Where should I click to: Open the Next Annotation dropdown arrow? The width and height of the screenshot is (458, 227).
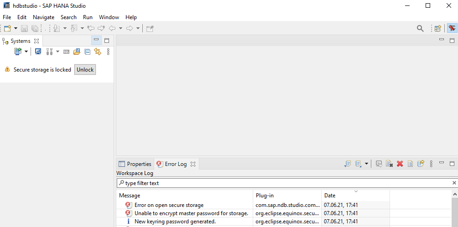click(65, 28)
